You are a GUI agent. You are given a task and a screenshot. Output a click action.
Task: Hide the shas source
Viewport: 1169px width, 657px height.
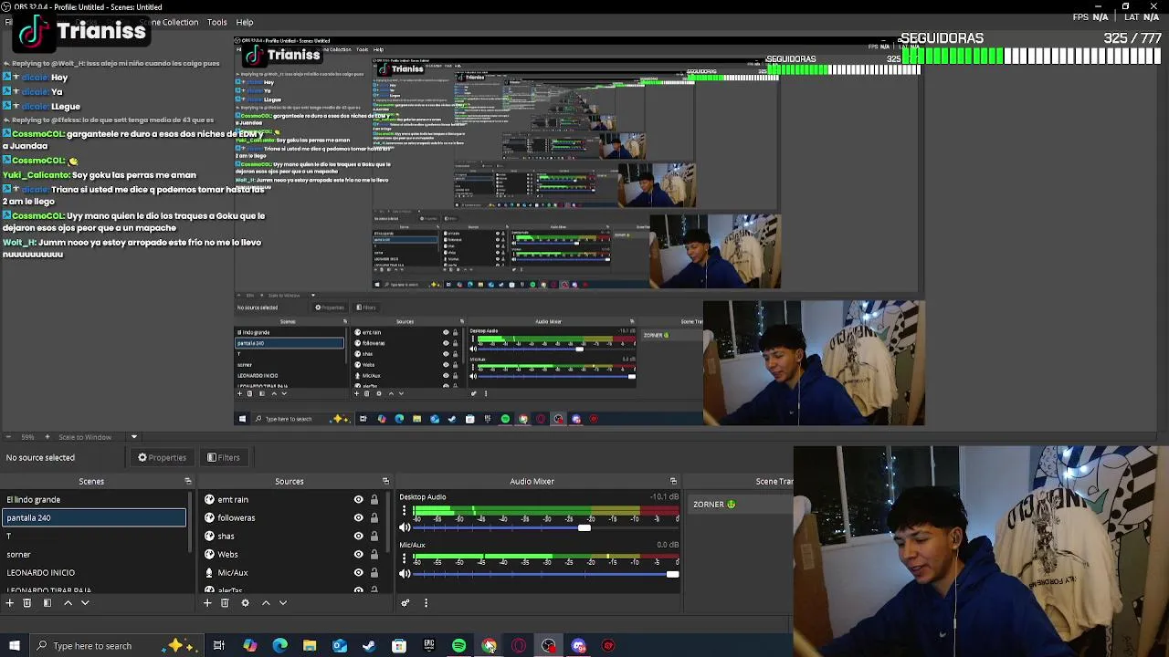tap(358, 536)
